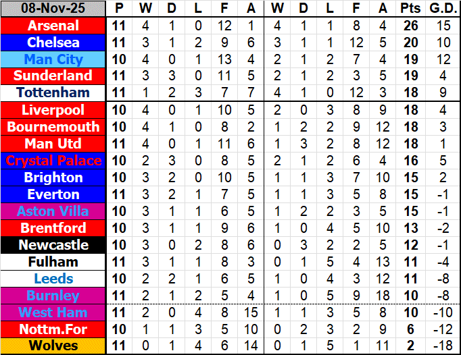Click the Pts column header
This screenshot has height=355, width=461.
(x=409, y=9)
